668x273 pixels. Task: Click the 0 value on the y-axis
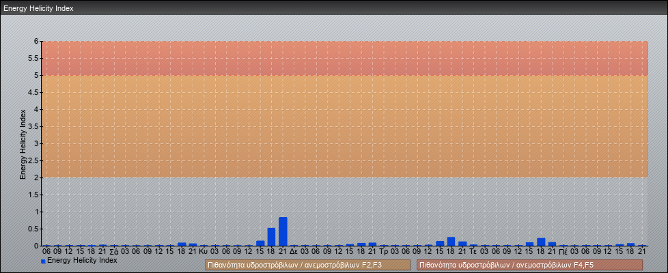tap(37, 246)
